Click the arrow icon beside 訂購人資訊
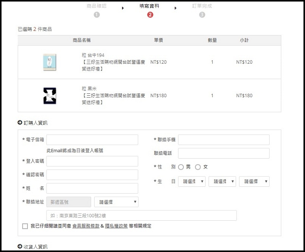 [x=20, y=122]
